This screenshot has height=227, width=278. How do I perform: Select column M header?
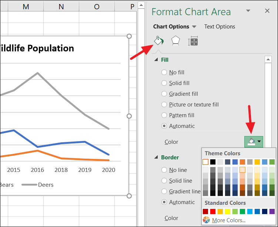point(26,7)
